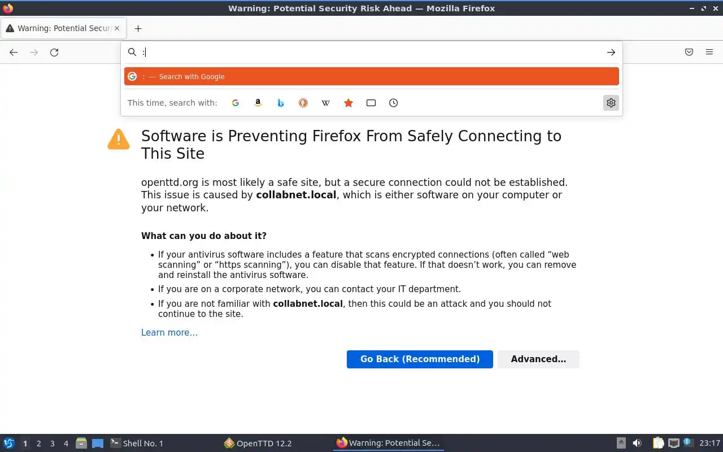Click Go Back (Recommended) button
Viewport: 723px width, 452px height.
[x=420, y=359]
